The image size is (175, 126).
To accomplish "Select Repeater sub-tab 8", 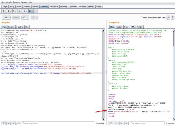I will point(30,11).
